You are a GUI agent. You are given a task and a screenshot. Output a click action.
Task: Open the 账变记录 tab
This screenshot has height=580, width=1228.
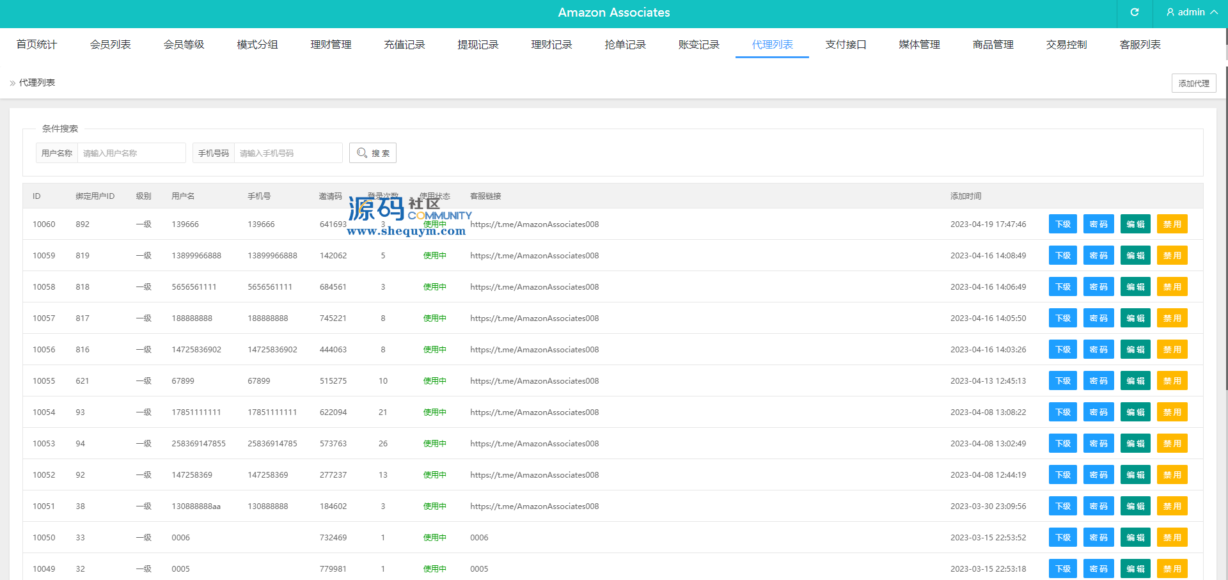[x=698, y=44]
